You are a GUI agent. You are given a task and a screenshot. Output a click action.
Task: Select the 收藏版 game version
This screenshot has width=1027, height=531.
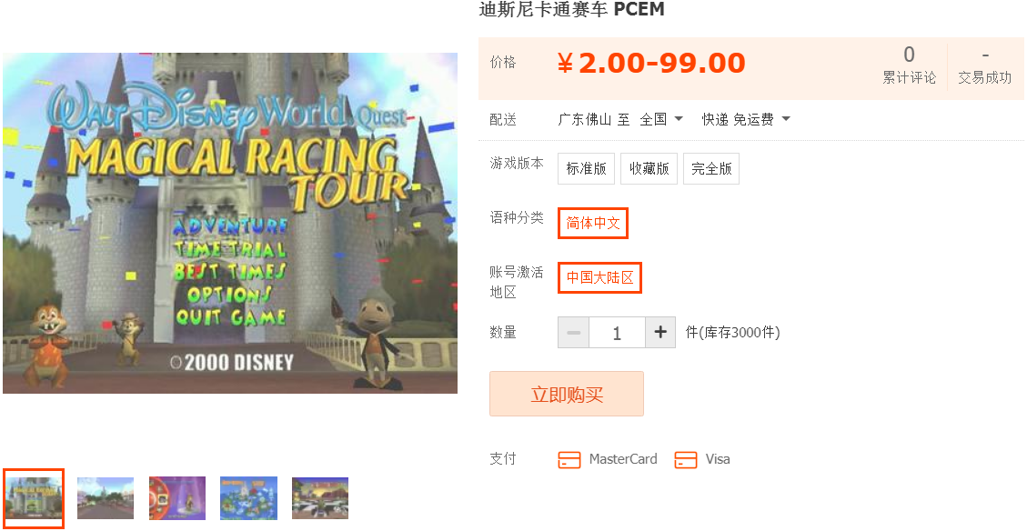tap(649, 168)
